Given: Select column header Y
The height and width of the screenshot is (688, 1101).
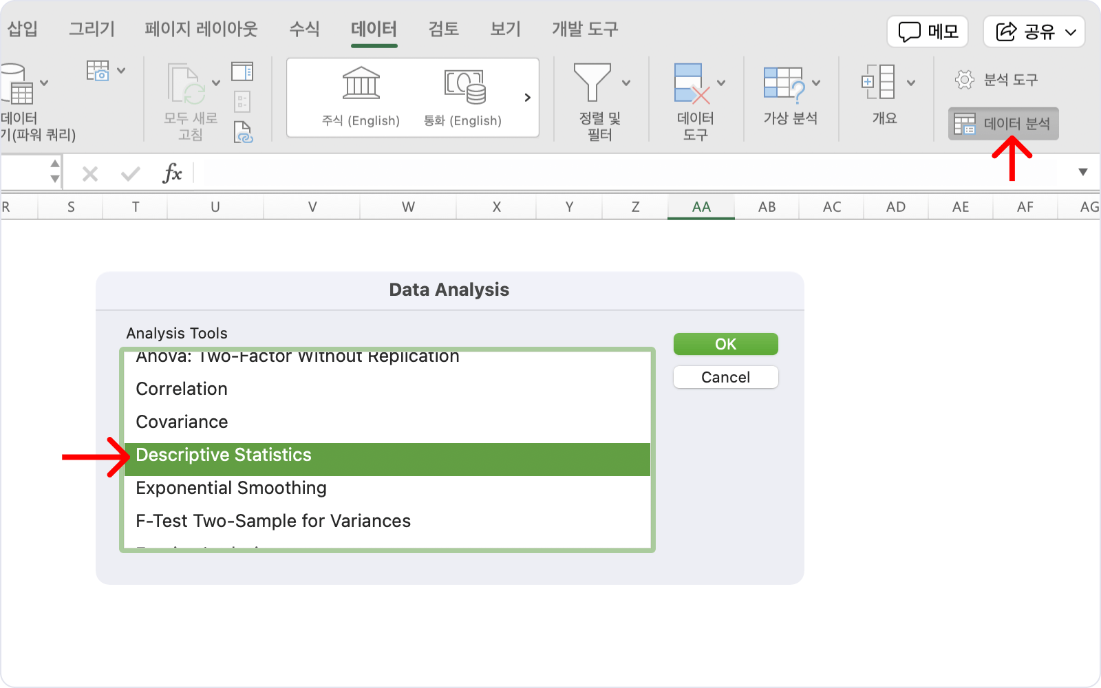Looking at the screenshot, I should [569, 207].
